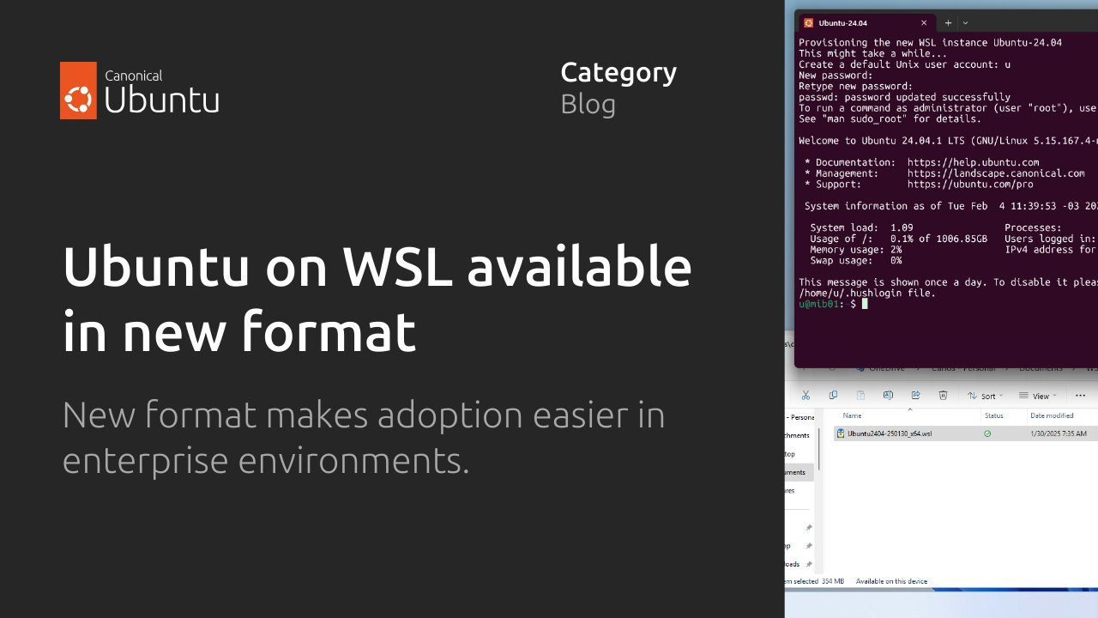Click 'Available on this device' status text
The height and width of the screenshot is (618, 1098).
coord(891,581)
